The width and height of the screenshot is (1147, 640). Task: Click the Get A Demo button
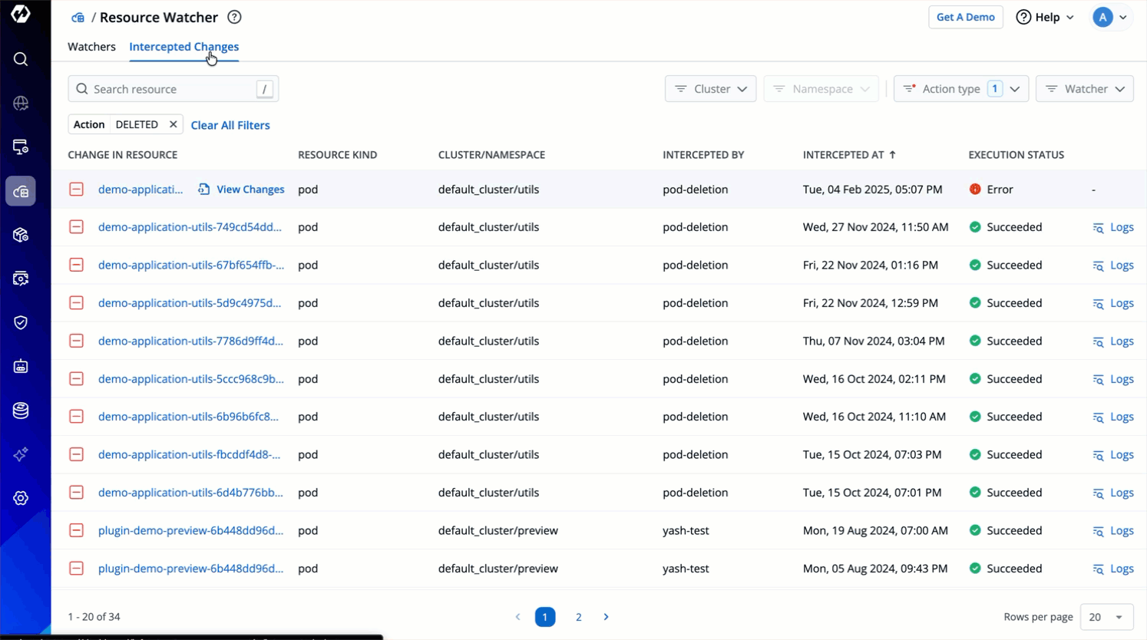click(965, 17)
